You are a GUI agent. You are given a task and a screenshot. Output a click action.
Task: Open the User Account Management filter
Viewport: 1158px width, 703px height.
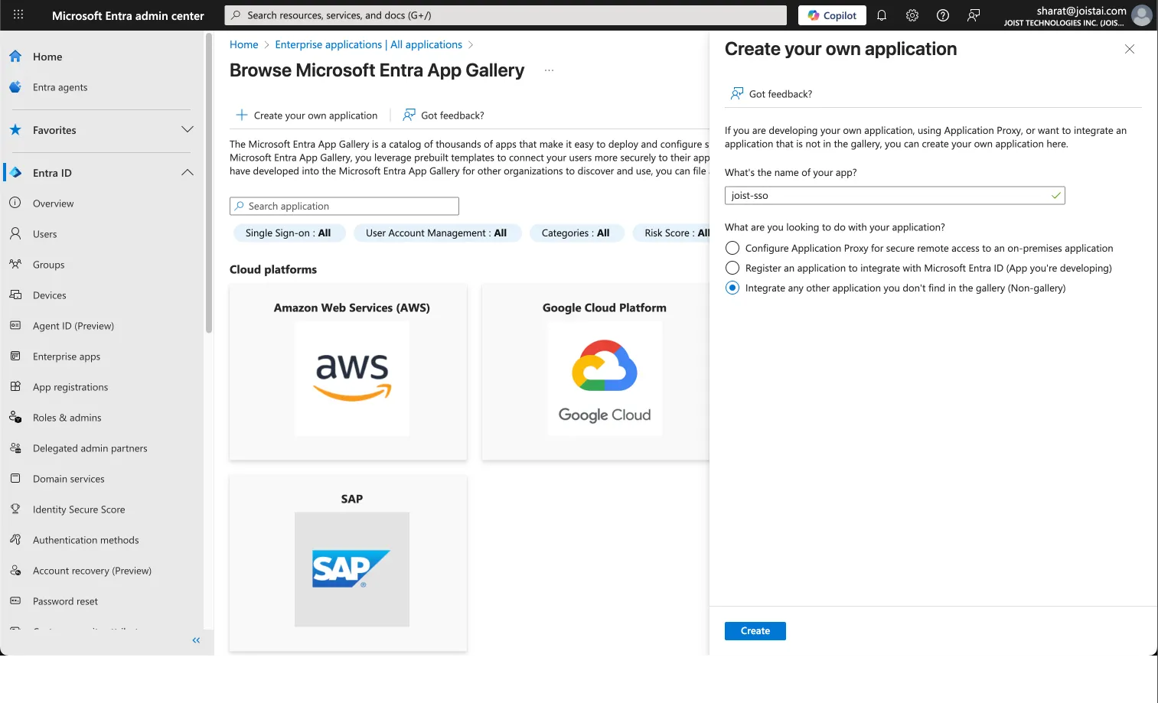(x=437, y=233)
